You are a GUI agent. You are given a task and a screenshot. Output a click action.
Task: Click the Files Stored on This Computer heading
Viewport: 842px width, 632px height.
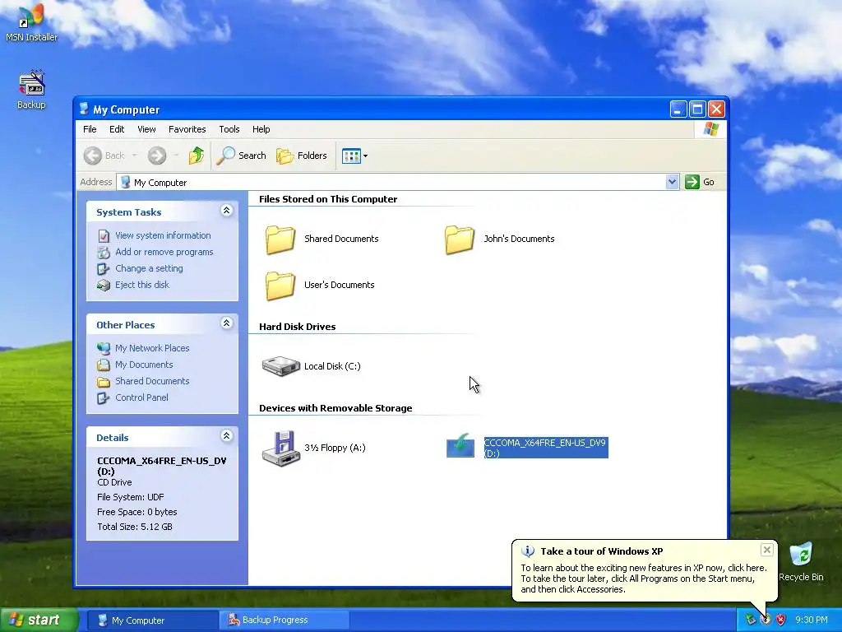tap(328, 199)
